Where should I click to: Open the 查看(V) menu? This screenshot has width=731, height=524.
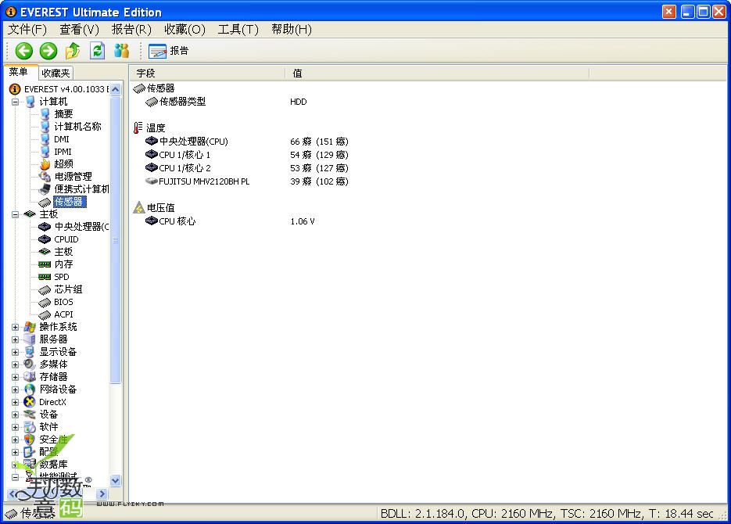(x=79, y=30)
